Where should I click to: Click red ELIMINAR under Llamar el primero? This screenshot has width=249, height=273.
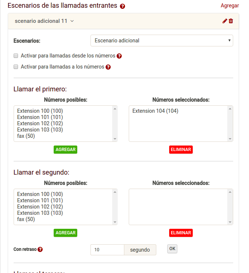pos(181,150)
